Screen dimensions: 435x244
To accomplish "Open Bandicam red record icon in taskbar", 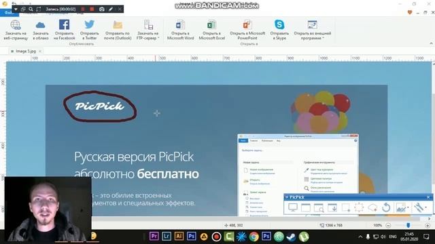I will [x=216, y=237].
